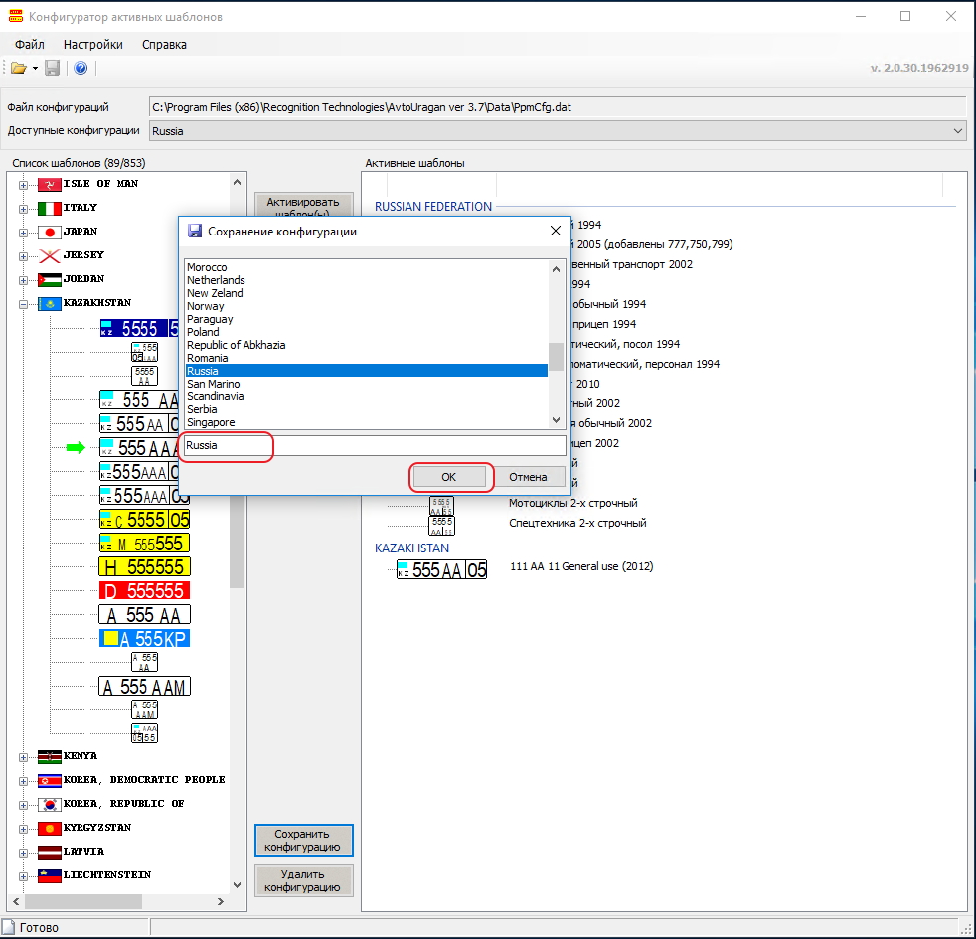Open the Файл menu
This screenshot has width=976, height=939.
(30, 44)
